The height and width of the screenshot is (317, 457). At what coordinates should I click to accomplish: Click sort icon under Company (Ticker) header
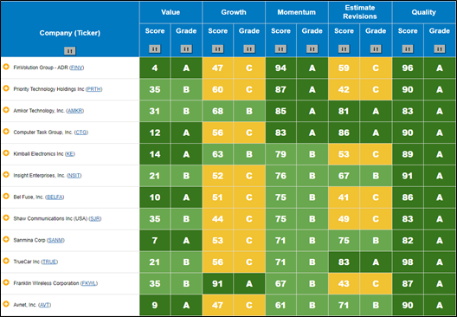click(x=69, y=51)
